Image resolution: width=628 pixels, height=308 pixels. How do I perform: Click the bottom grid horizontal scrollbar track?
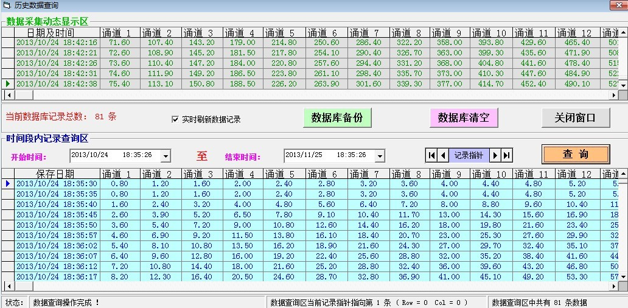[x=304, y=286]
